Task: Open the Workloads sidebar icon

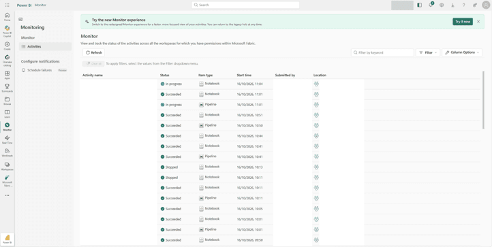Action: pyautogui.click(x=7, y=152)
